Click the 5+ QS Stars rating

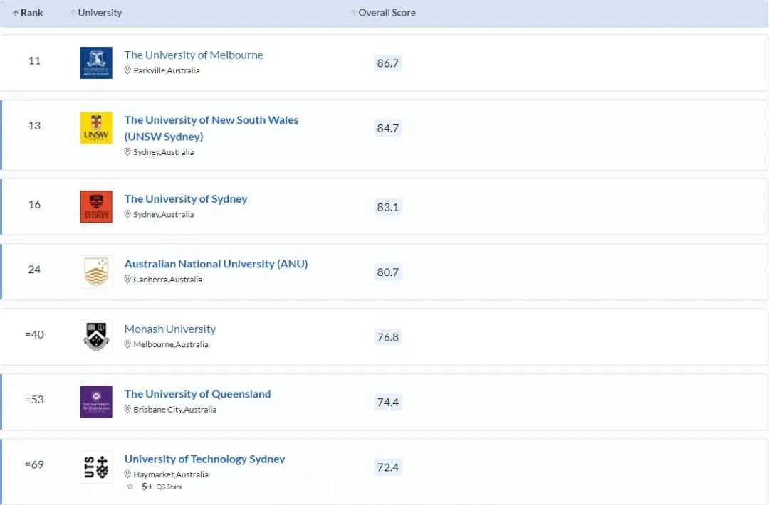(162, 487)
